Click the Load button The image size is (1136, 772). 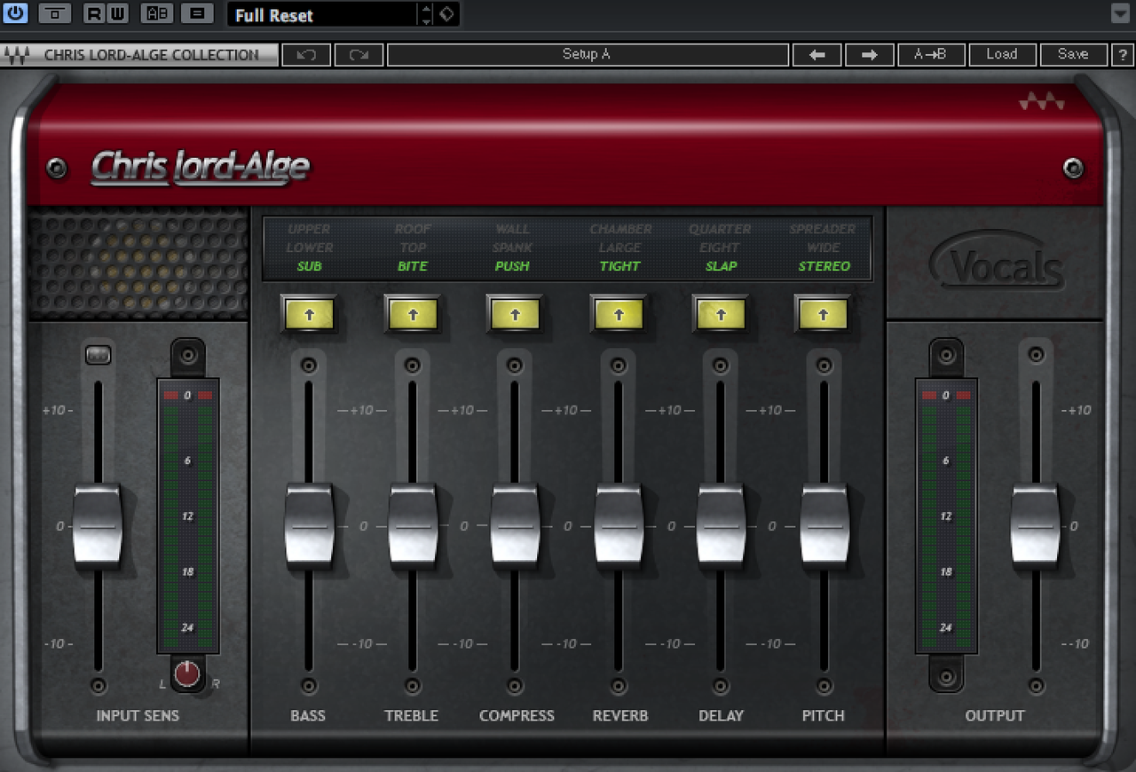(x=1002, y=55)
